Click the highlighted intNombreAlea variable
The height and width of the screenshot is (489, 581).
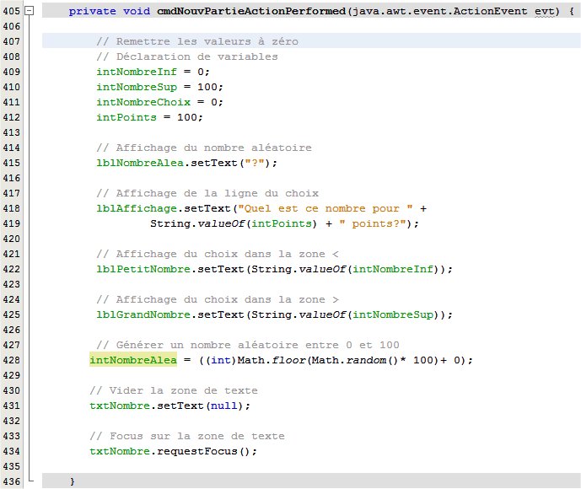tap(133, 360)
